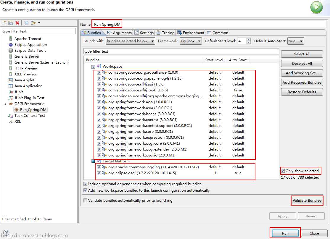Screen dimensions: 330x239
Task: Click the Apache Tomcat server icon
Action: click(x=11, y=38)
